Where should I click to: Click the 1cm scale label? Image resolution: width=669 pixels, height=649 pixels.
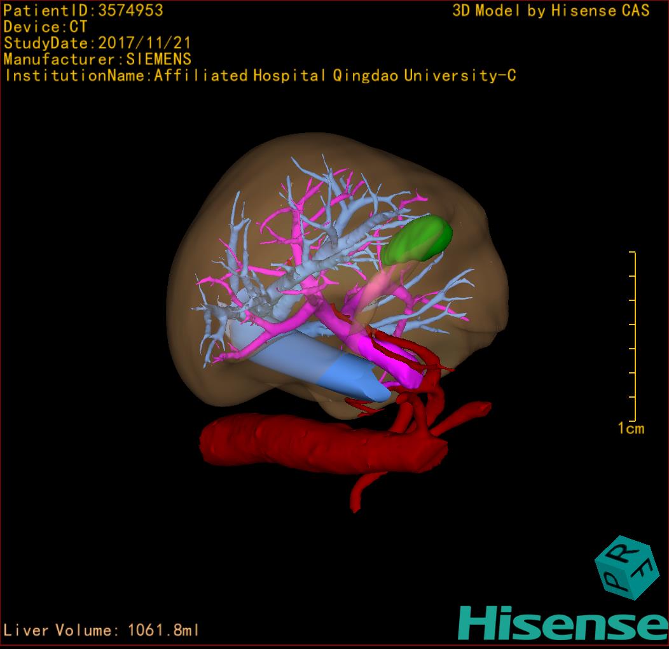click(631, 428)
